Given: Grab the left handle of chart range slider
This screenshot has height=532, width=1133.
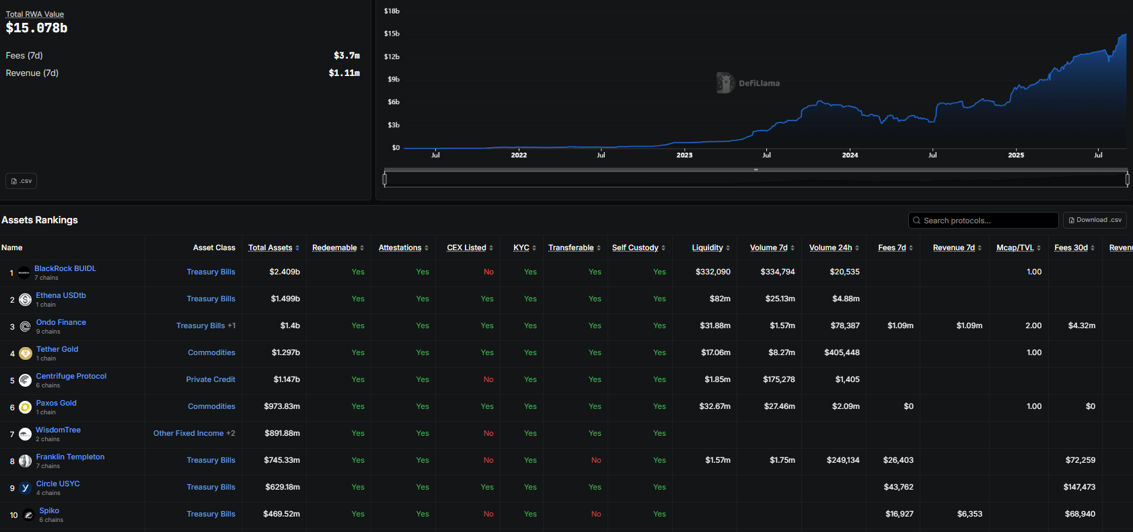Looking at the screenshot, I should [x=385, y=179].
